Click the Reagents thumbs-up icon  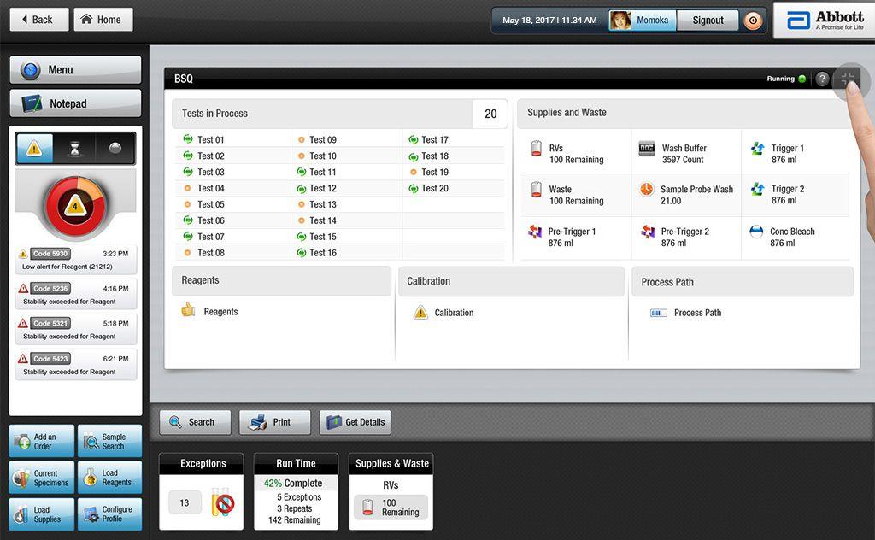188,310
